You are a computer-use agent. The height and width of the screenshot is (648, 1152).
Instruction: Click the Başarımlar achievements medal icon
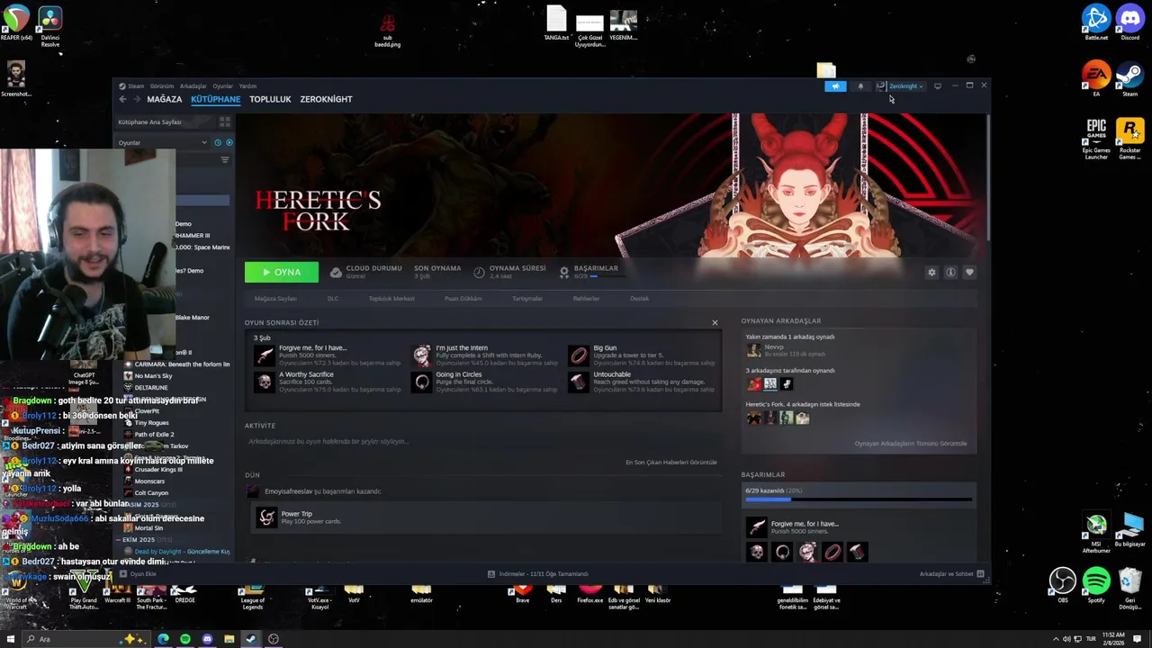click(x=564, y=272)
